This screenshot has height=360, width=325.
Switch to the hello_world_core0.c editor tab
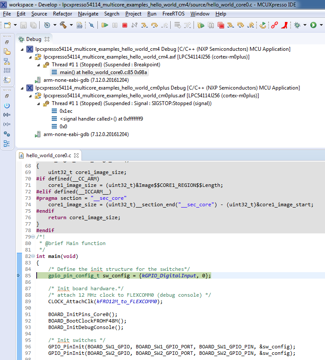pyautogui.click(x=48, y=155)
